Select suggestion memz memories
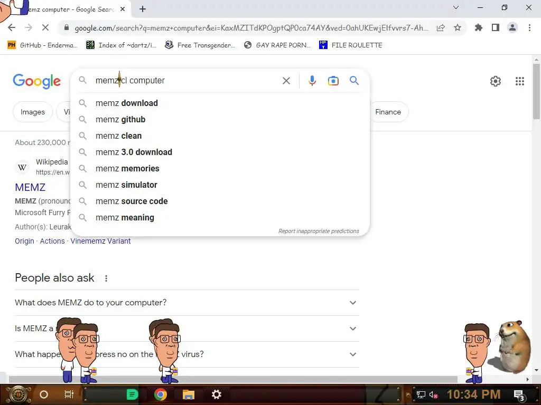Image resolution: width=541 pixels, height=405 pixels. pos(220,168)
